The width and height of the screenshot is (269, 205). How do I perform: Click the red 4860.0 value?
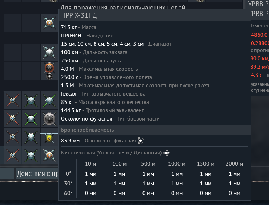259,35
